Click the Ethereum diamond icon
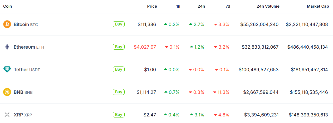Screen dimensions: 333x123 7,47
